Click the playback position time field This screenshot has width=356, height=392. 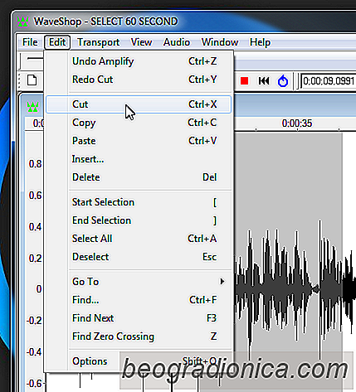coord(328,81)
